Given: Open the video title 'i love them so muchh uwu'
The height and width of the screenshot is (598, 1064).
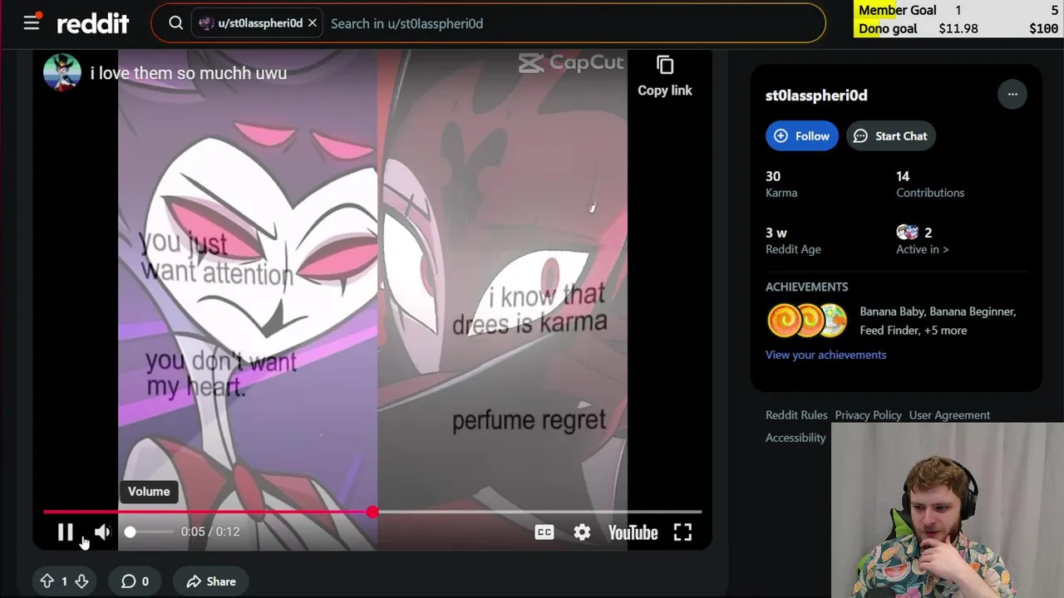Looking at the screenshot, I should click(x=189, y=73).
